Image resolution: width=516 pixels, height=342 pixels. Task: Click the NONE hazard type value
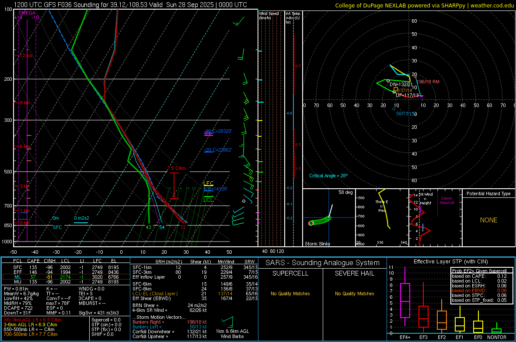coord(488,220)
